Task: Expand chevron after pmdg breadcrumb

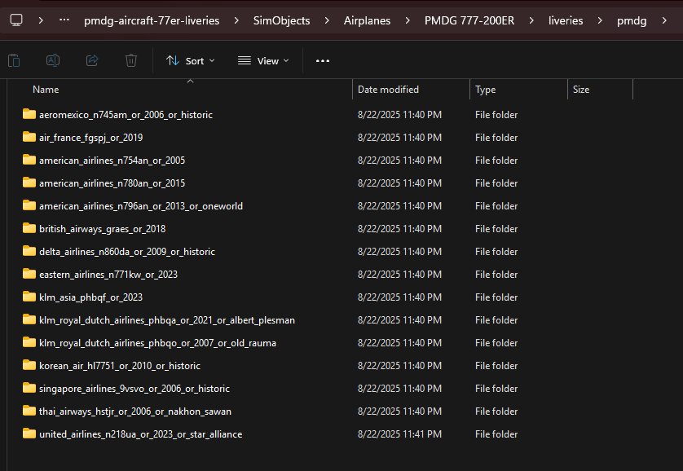Action: pos(663,20)
